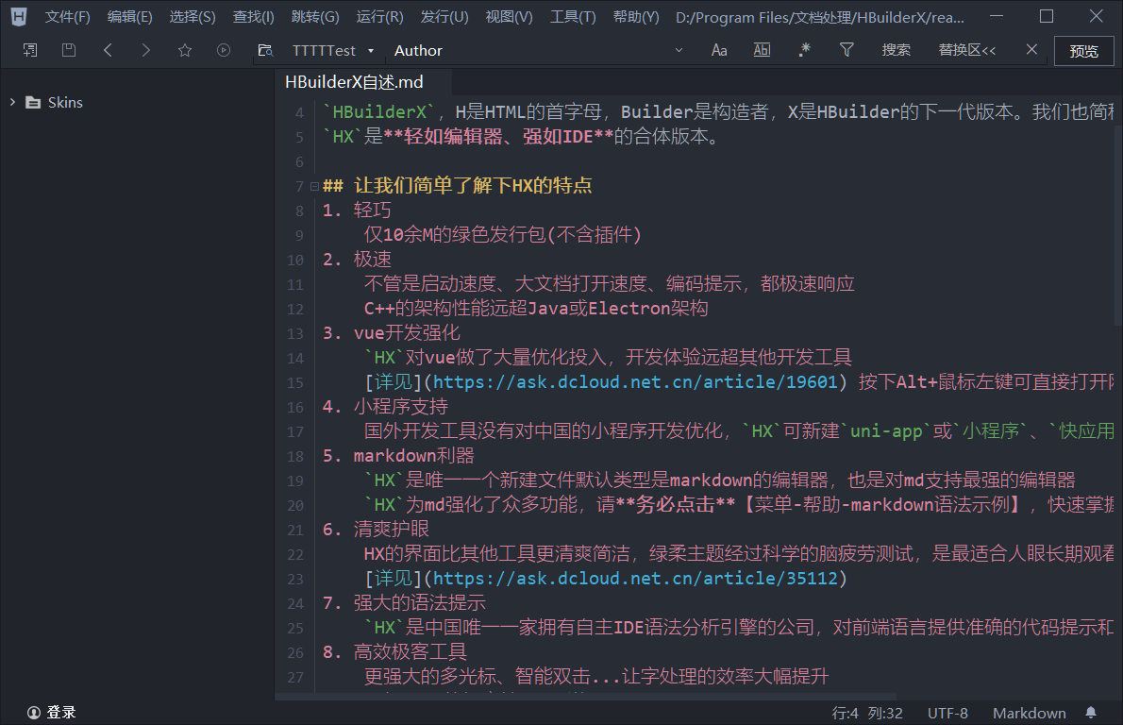The width and height of the screenshot is (1123, 725).
Task: Click the UTF-8 encoding status entry
Action: tap(947, 713)
